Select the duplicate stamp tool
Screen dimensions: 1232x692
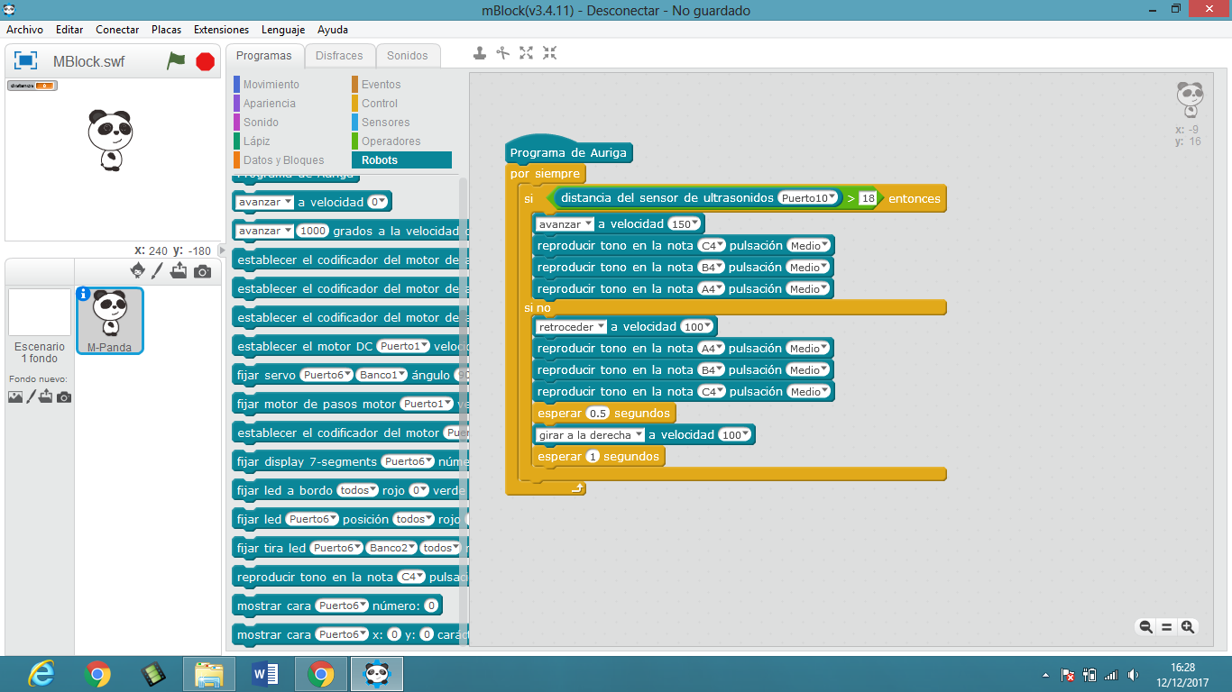(480, 53)
